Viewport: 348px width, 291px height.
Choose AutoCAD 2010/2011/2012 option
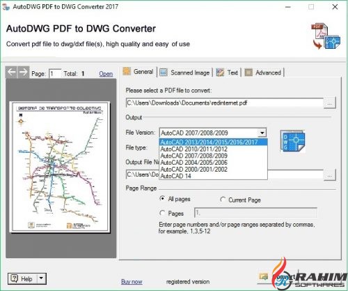[x=213, y=149]
